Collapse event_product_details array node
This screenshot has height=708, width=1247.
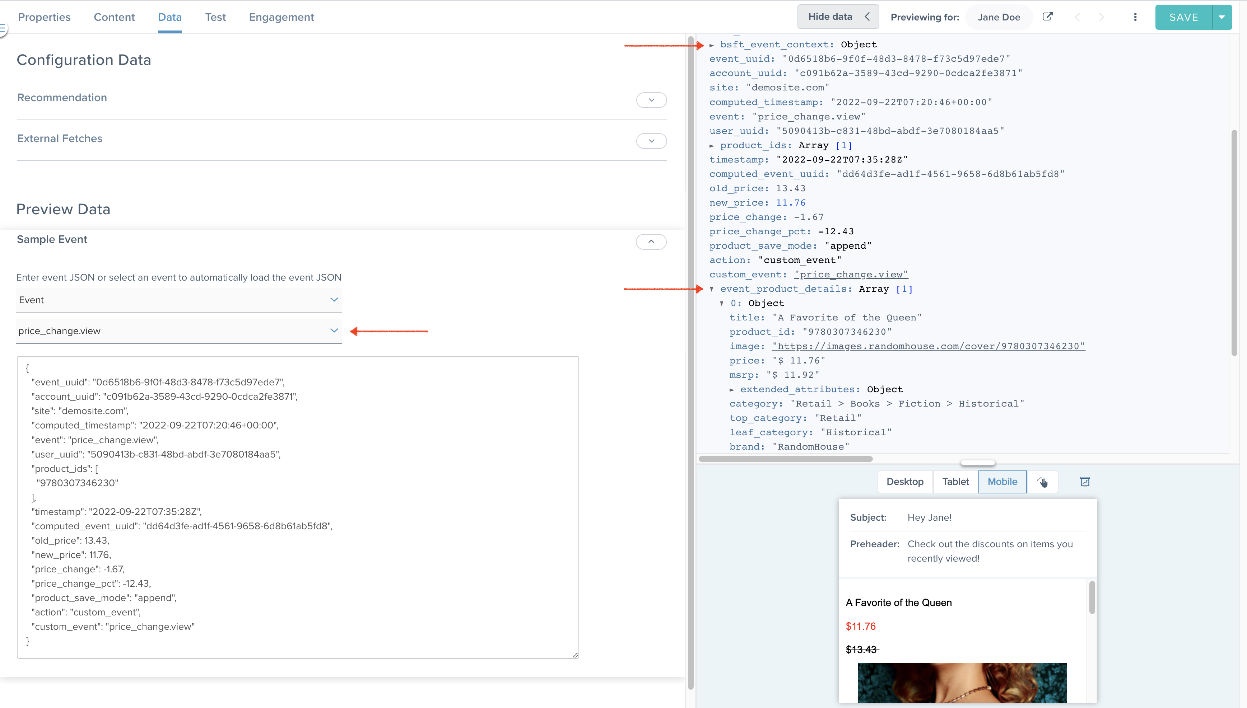coord(712,289)
